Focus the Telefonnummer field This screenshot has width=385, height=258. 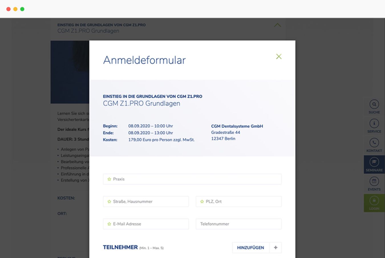click(x=238, y=224)
